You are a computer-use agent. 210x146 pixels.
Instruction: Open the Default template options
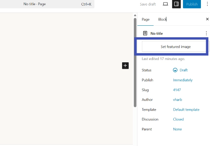(x=186, y=110)
